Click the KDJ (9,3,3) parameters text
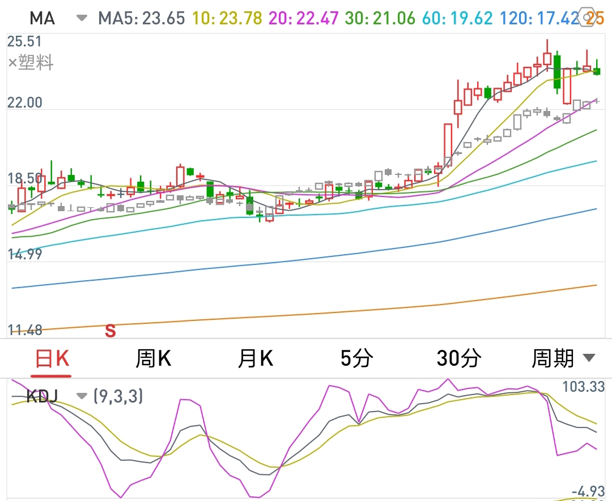The width and height of the screenshot is (612, 501). coord(118,396)
